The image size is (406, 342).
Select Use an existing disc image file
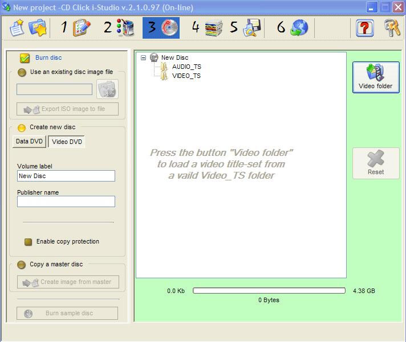coord(22,72)
